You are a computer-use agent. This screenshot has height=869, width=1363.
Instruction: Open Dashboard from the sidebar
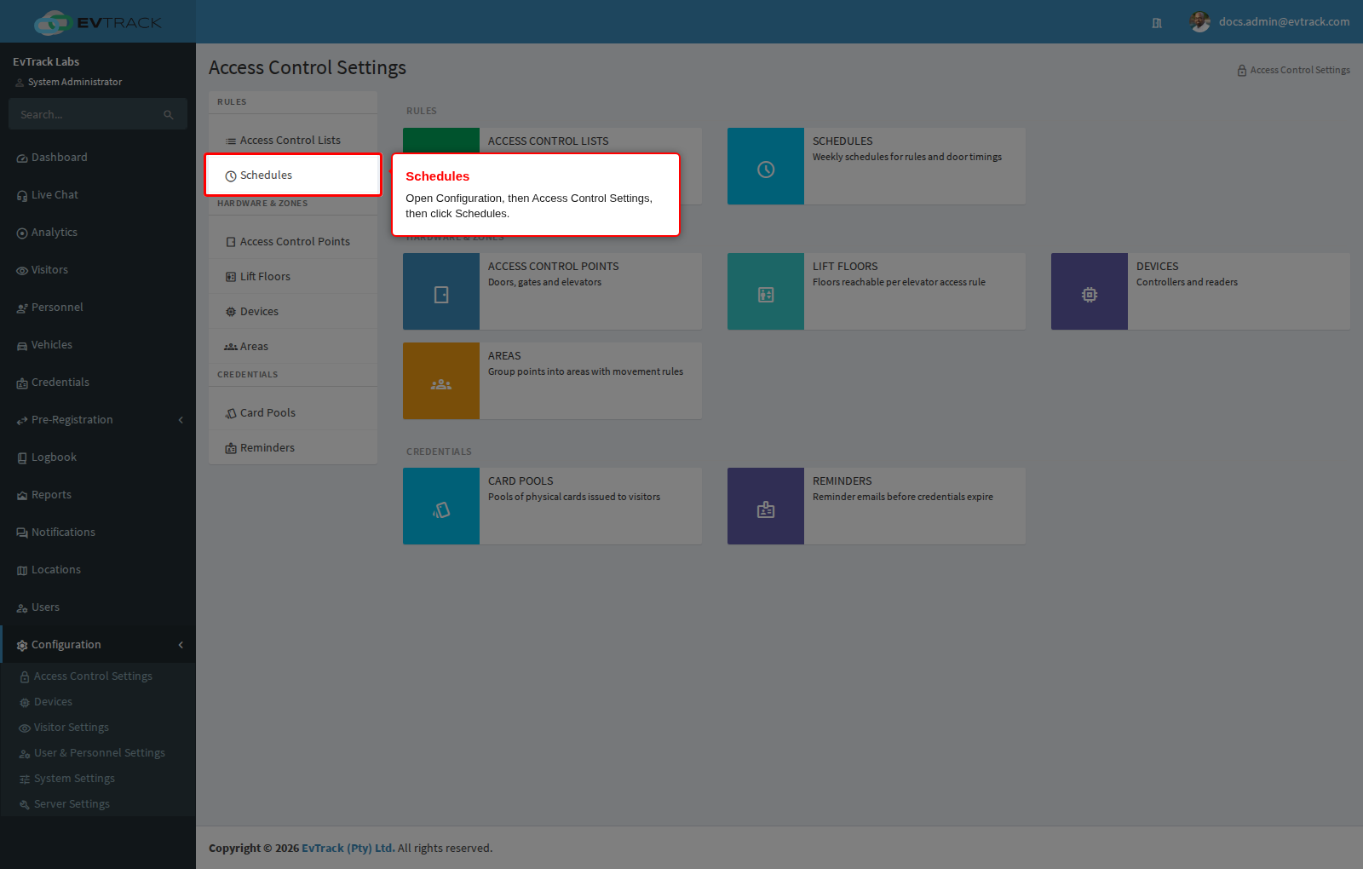(x=98, y=158)
